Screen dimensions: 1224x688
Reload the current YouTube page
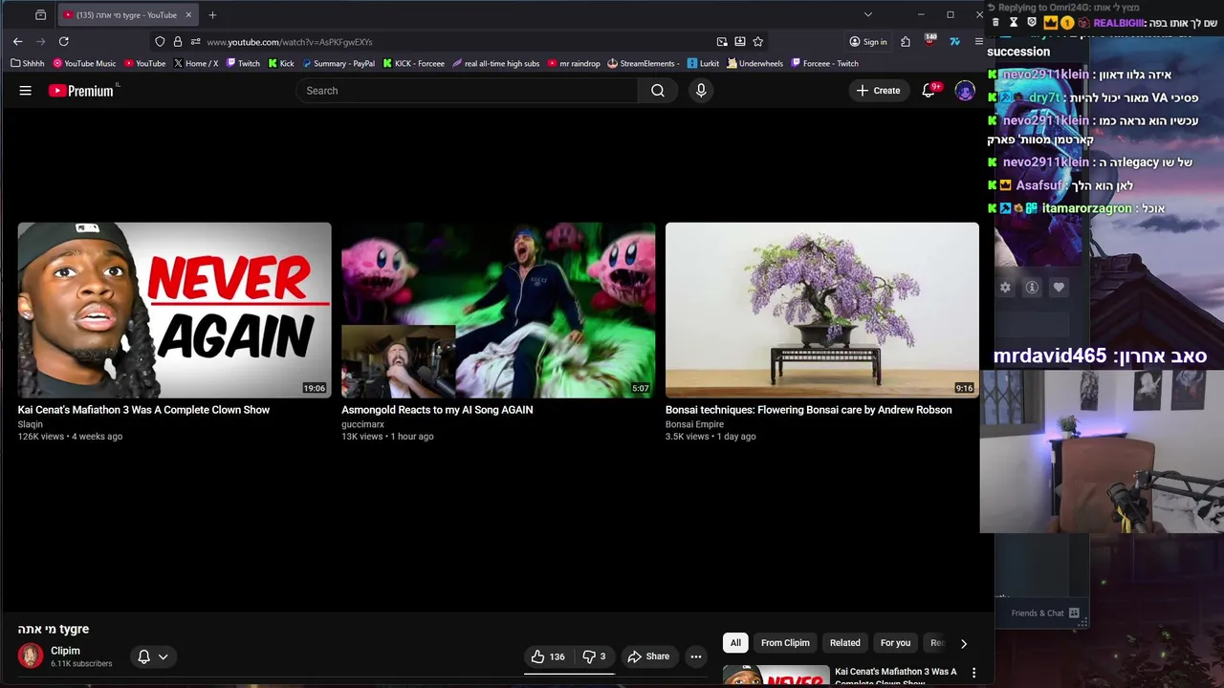pyautogui.click(x=63, y=41)
